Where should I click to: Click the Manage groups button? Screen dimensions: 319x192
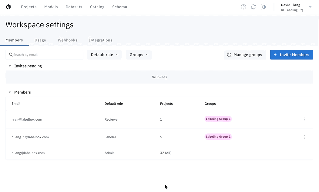[245, 55]
